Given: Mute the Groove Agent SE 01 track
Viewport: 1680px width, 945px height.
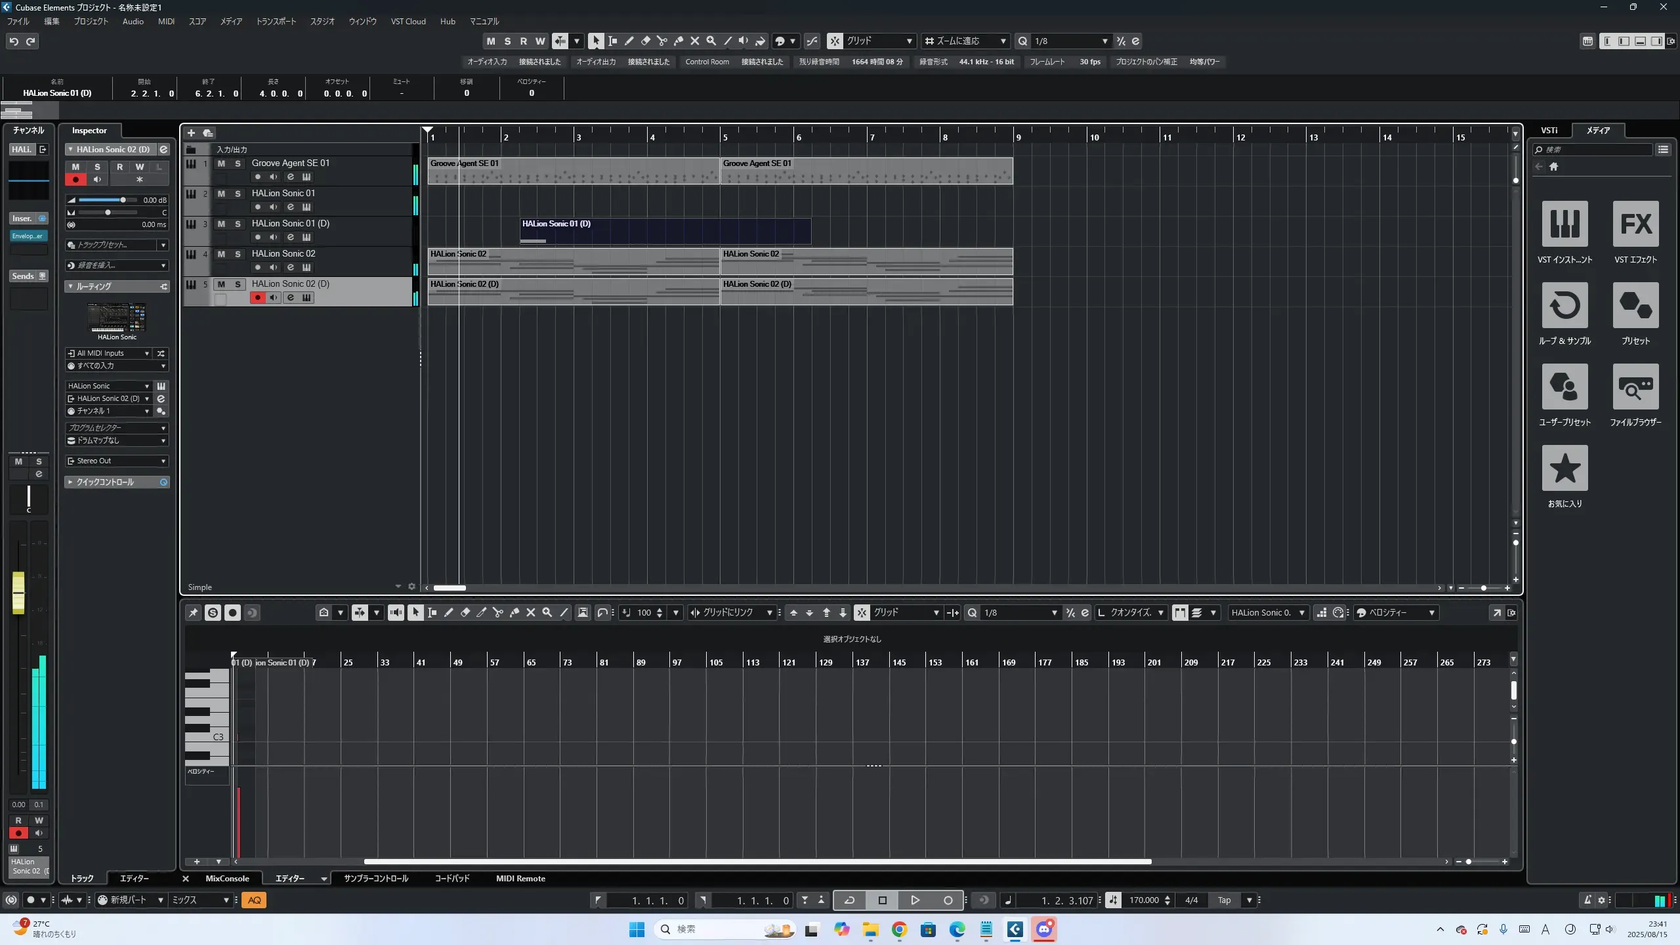Looking at the screenshot, I should click(x=221, y=163).
